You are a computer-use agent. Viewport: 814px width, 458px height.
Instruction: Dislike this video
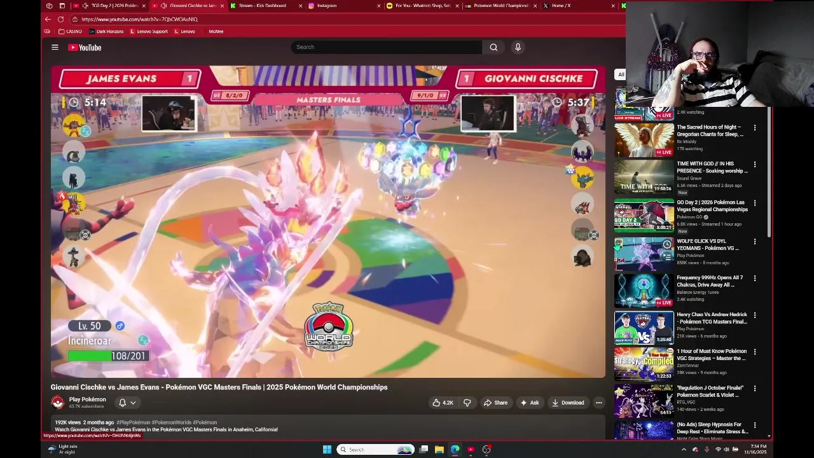[x=467, y=403]
